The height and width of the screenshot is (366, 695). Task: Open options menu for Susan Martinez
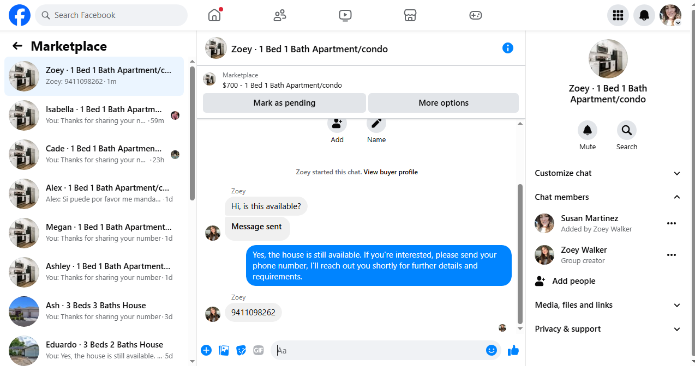[672, 223]
